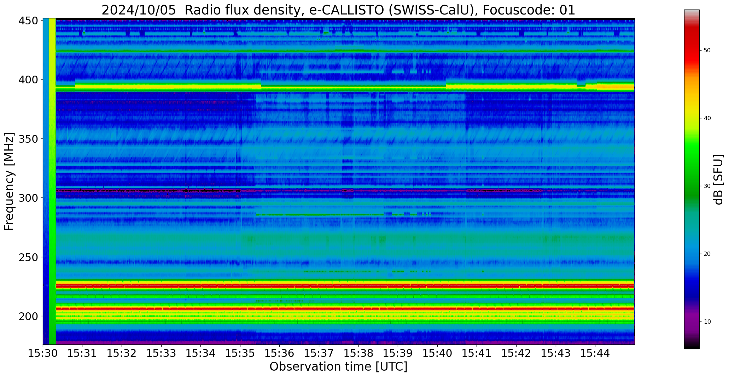Click the 15:38 time tick label
Image resolution: width=729 pixels, height=377 pixels.
pos(358,353)
